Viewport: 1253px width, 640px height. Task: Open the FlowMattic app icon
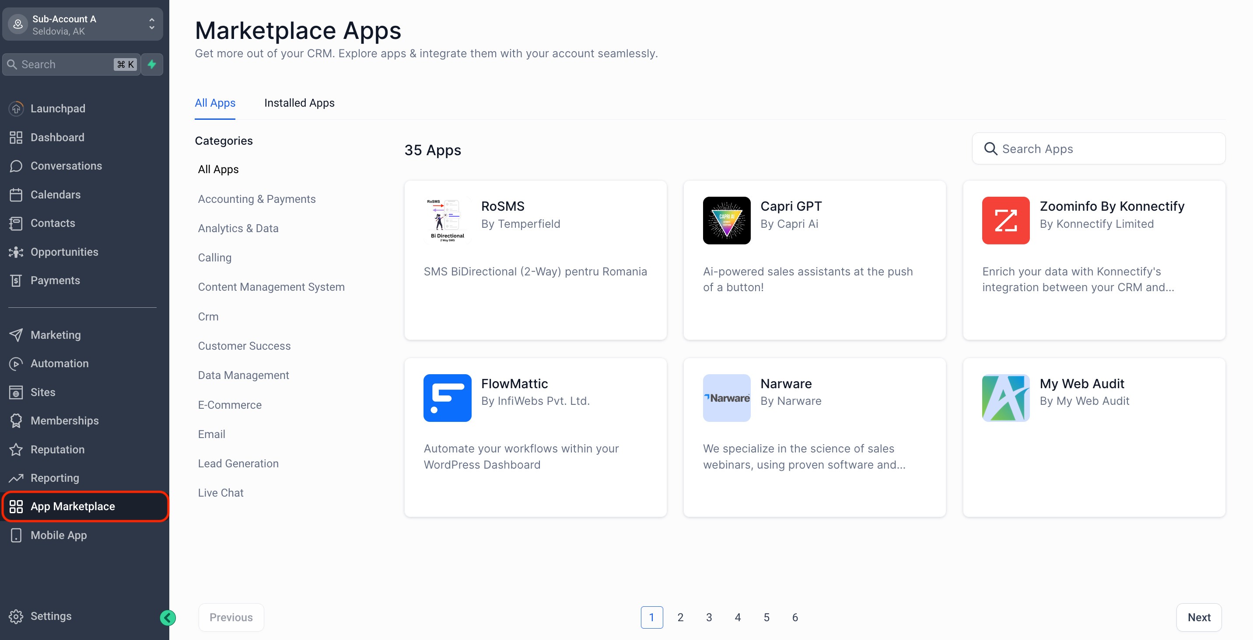pos(447,397)
